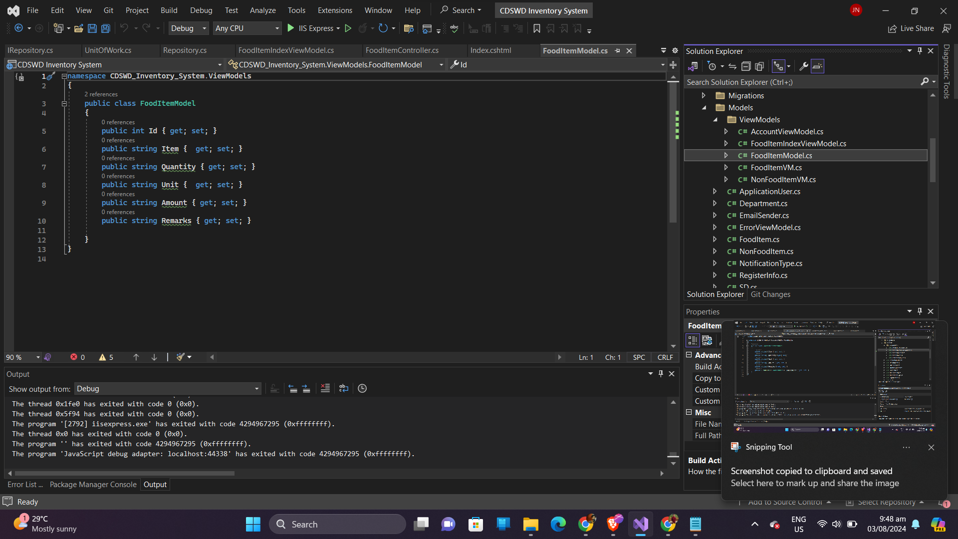Open Properties wrench icon in Solution Explorer
The image size is (958, 539).
tap(803, 66)
